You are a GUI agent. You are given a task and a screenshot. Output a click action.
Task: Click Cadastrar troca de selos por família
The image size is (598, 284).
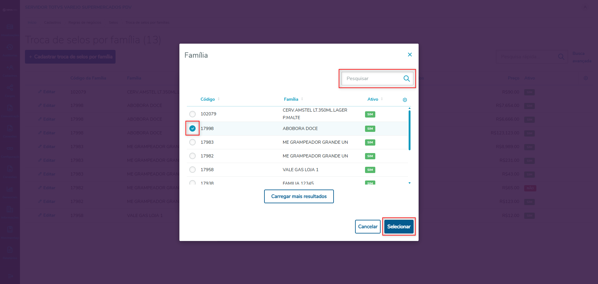point(70,57)
